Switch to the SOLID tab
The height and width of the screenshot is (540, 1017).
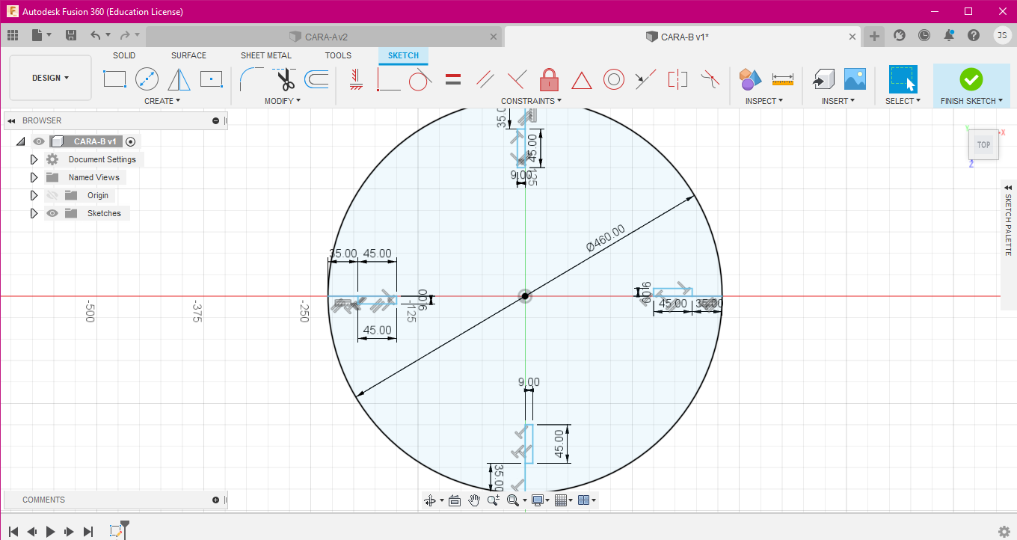[x=124, y=55]
